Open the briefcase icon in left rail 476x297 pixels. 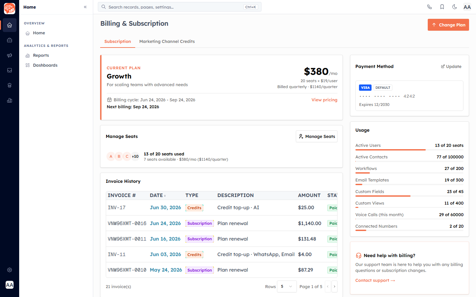click(10, 40)
